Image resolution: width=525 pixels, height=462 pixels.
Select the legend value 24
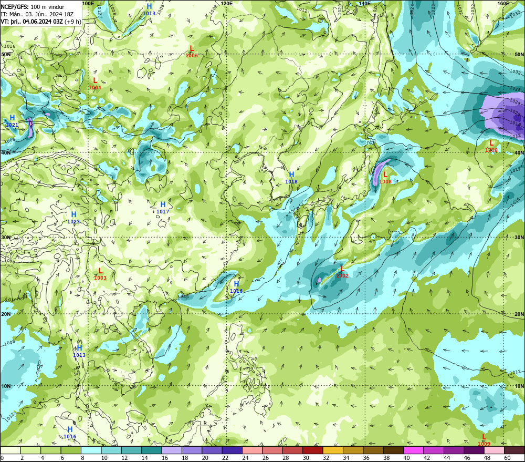tap(245, 458)
